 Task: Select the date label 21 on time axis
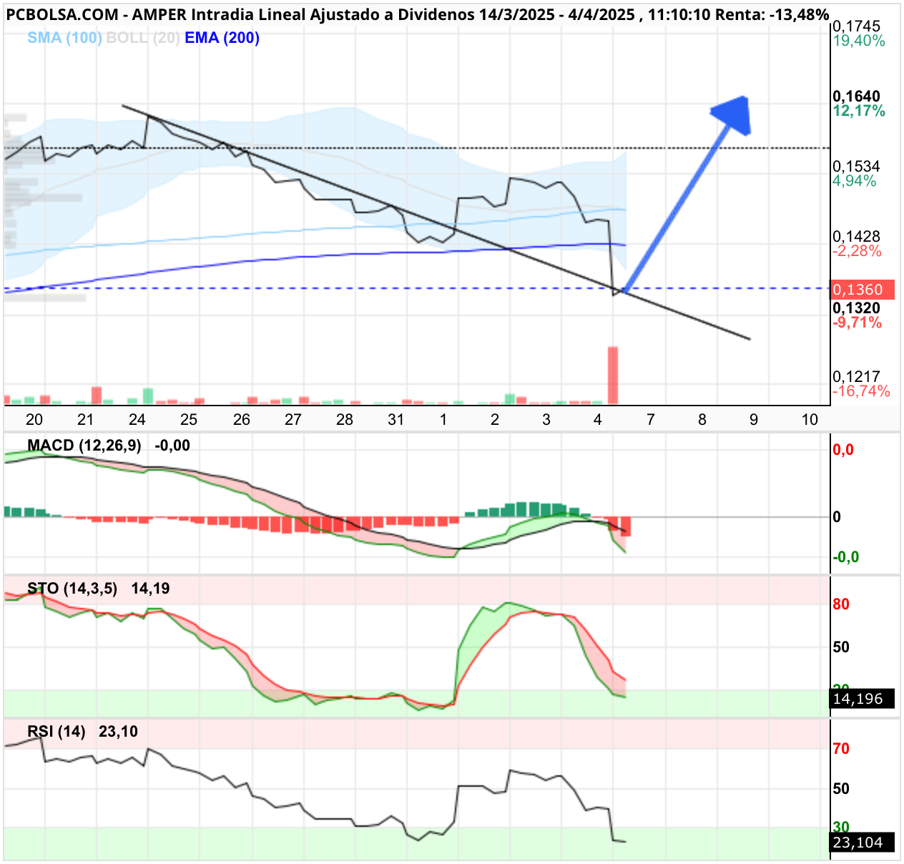(x=85, y=420)
